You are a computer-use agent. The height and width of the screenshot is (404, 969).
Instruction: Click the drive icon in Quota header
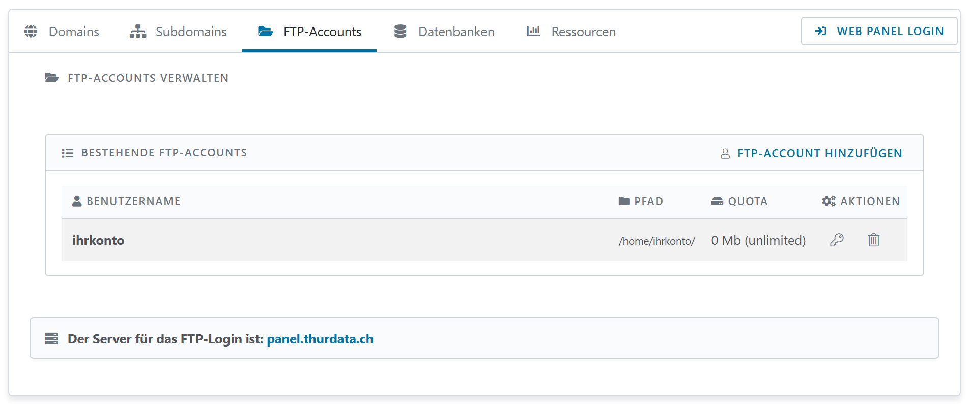point(717,201)
